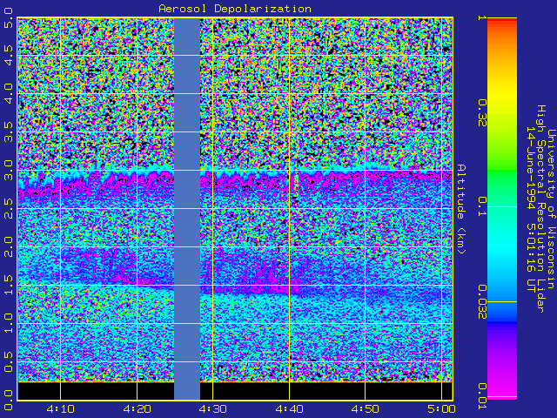Click the 4.0 altitude axis label

(x=8, y=93)
